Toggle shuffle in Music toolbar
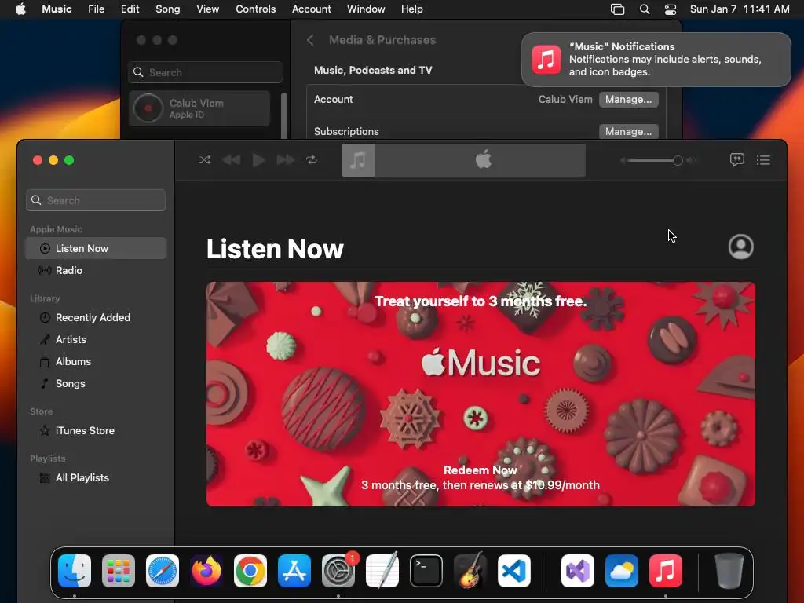This screenshot has width=804, height=603. point(205,160)
